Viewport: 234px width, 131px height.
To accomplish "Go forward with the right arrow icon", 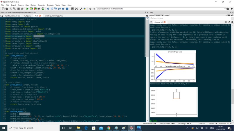I will (94, 9).
